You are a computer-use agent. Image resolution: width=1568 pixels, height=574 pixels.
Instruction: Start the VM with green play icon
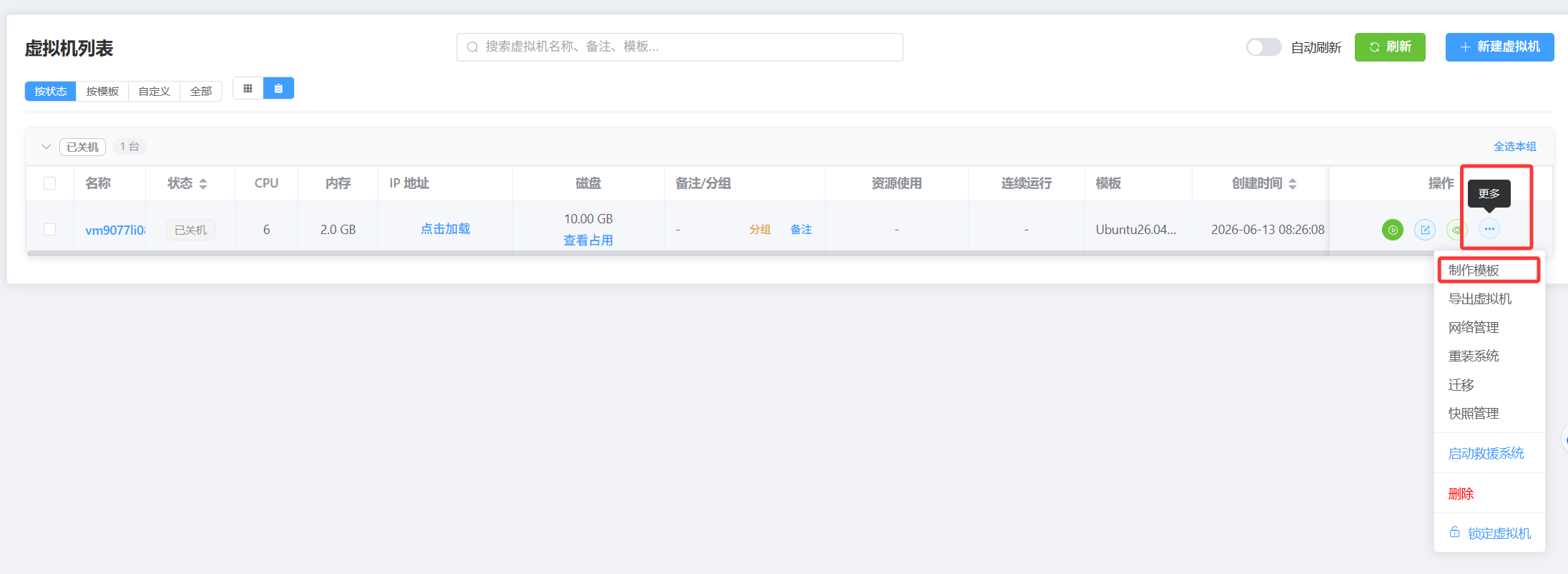tap(1392, 230)
